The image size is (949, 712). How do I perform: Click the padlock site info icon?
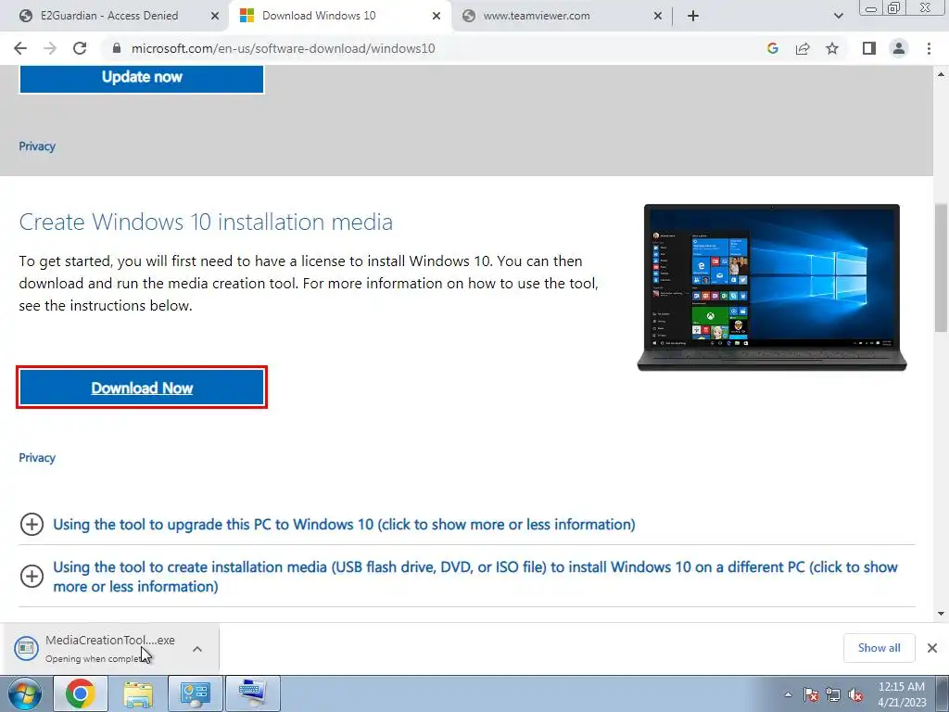(x=117, y=48)
